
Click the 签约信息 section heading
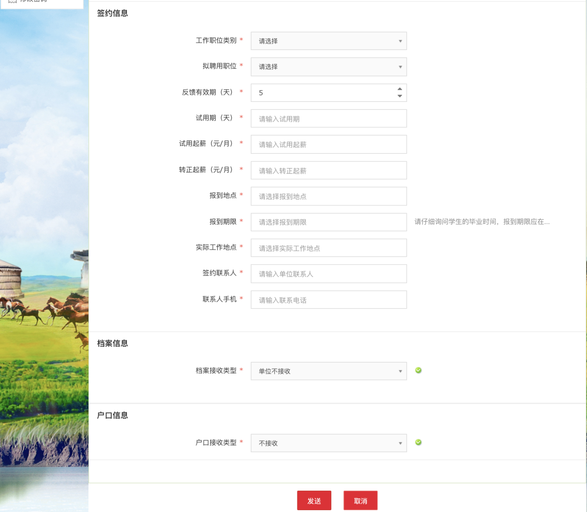click(112, 13)
